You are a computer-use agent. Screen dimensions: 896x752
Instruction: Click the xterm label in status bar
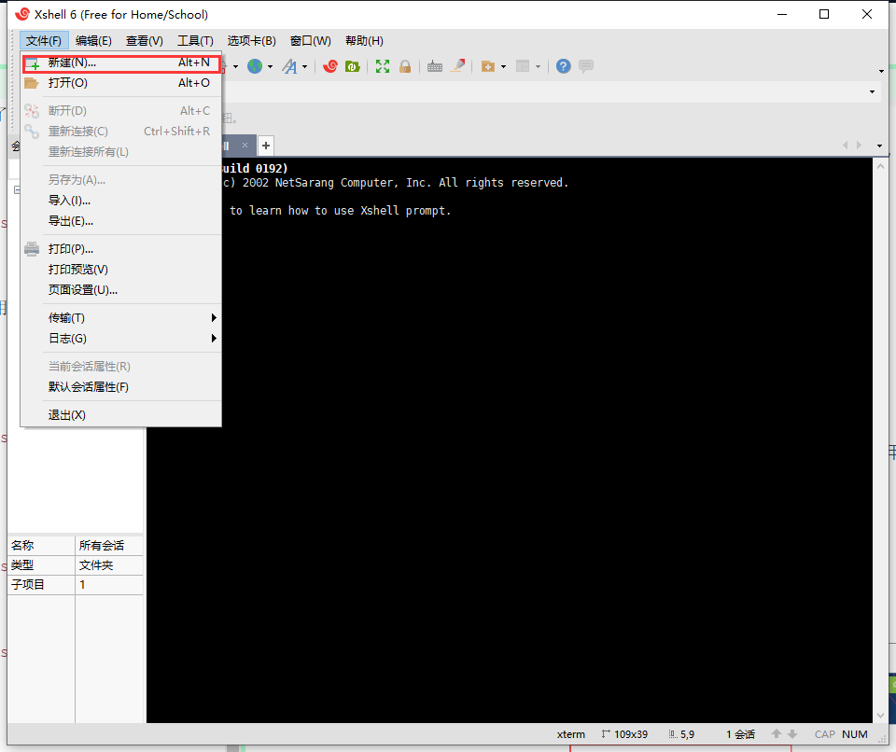pos(571,734)
